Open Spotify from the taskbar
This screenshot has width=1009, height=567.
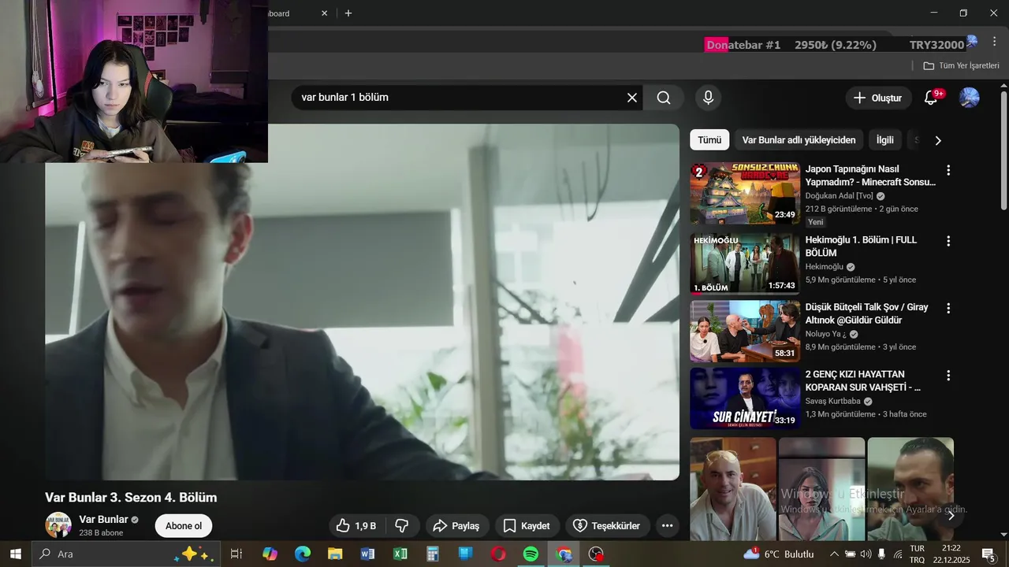click(x=531, y=554)
